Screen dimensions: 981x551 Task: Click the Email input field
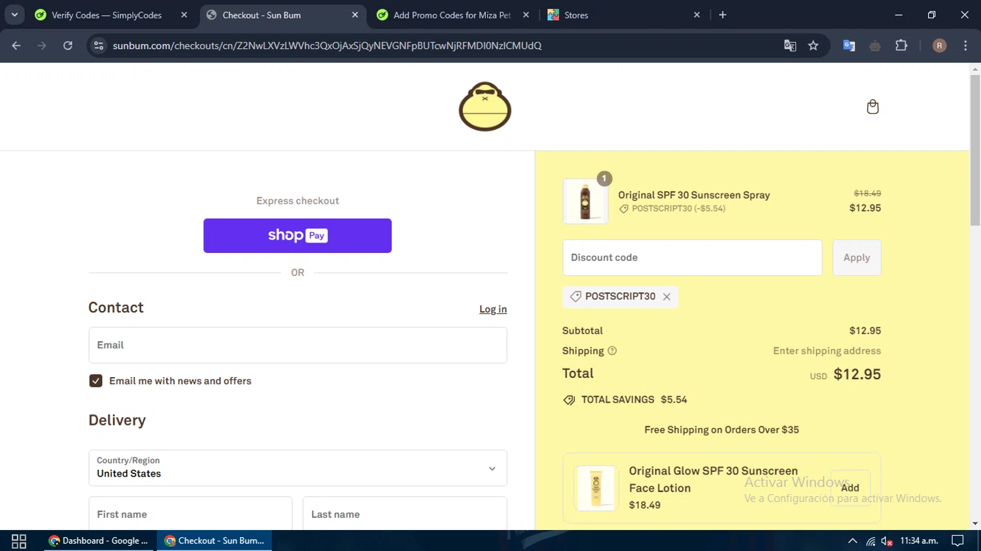298,345
